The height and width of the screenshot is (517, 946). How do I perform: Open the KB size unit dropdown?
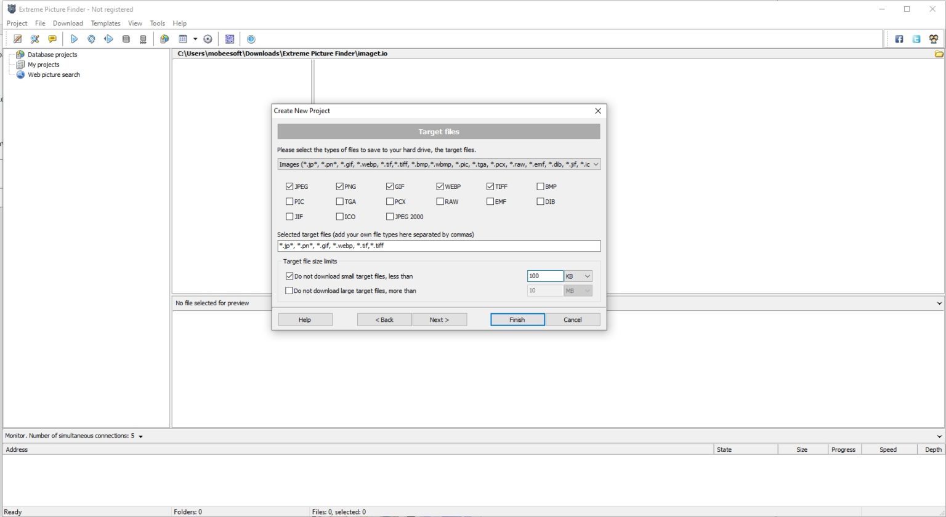tap(578, 276)
